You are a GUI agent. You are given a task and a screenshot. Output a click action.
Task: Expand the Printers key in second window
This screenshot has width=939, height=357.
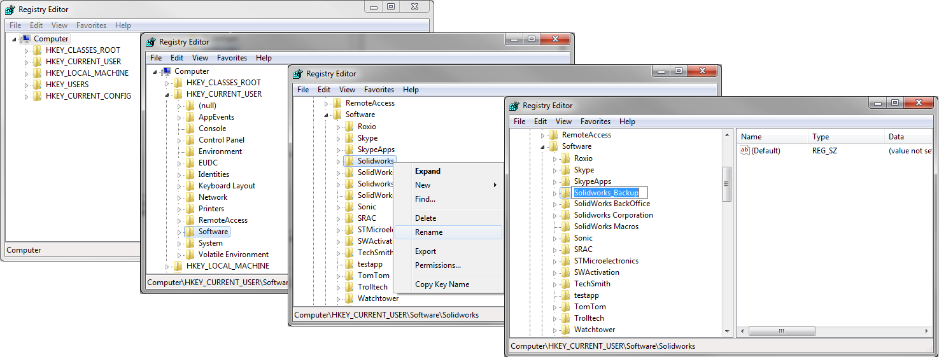[x=180, y=209]
